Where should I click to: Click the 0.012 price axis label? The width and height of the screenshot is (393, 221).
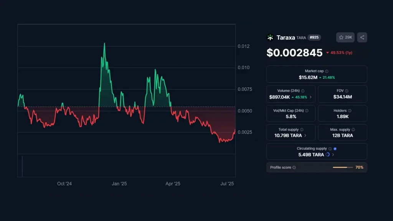244,46
